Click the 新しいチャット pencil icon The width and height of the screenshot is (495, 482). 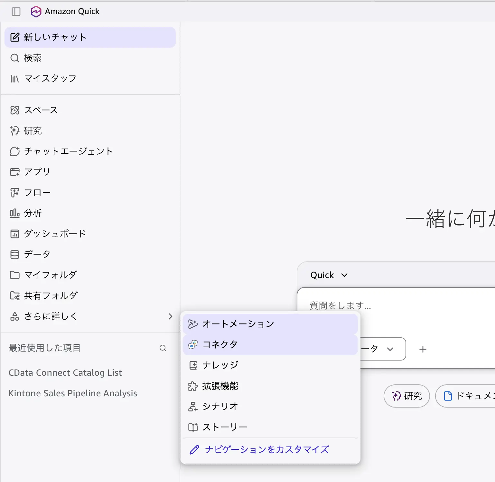point(15,37)
